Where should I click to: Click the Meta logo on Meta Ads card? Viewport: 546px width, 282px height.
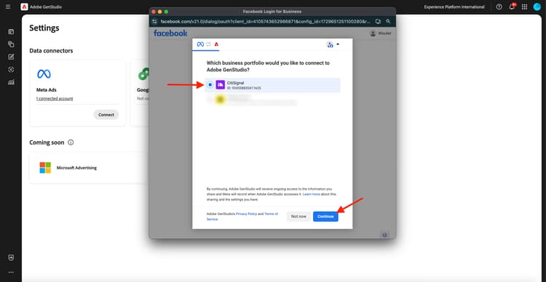[x=44, y=73]
